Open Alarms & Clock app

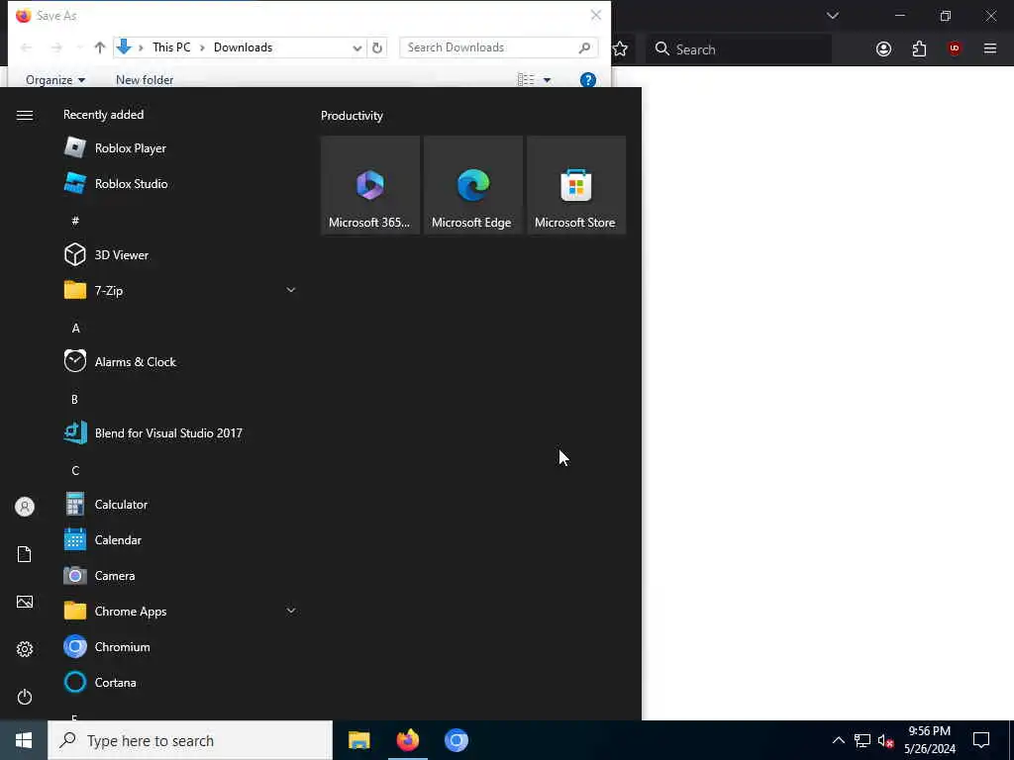(179, 362)
